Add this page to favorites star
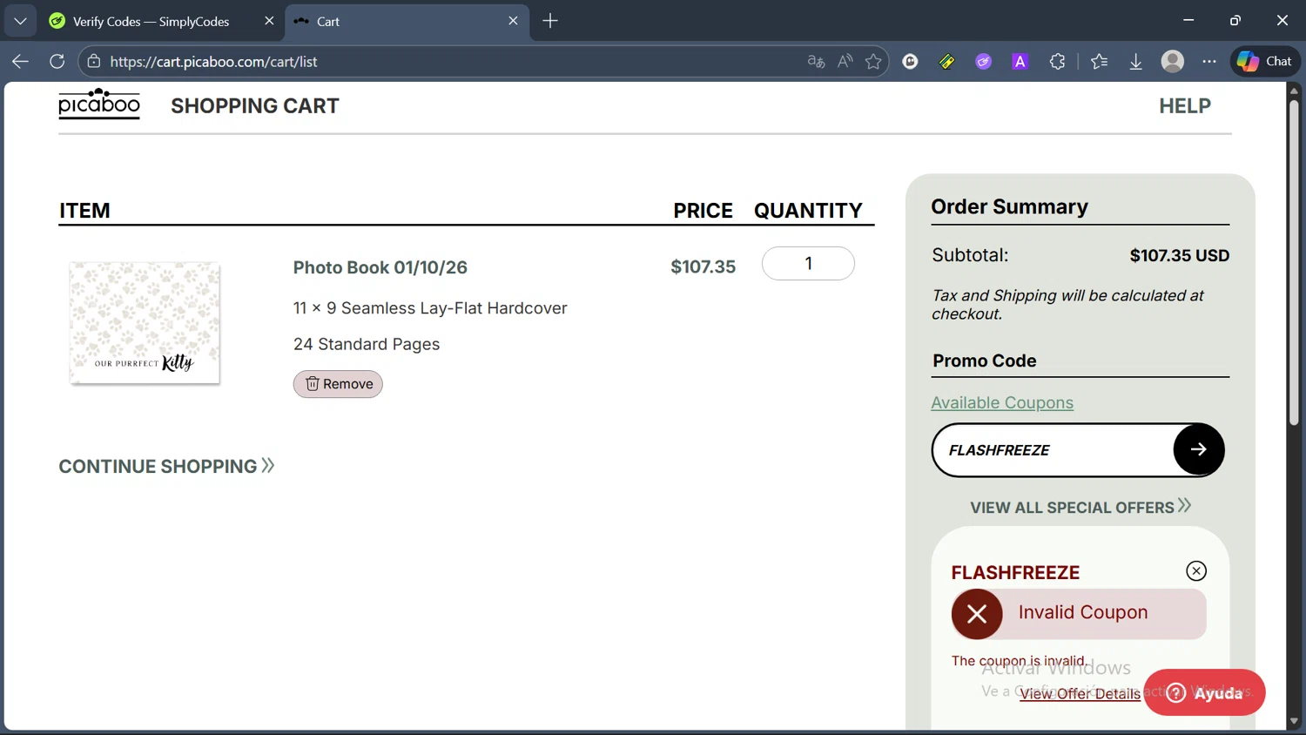Screen dimensions: 1306x735 [x=873, y=61]
